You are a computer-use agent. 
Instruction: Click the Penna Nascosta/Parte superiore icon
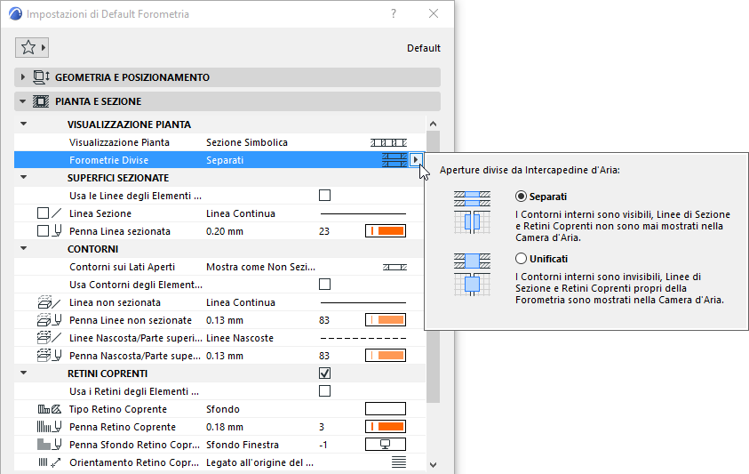49,356
